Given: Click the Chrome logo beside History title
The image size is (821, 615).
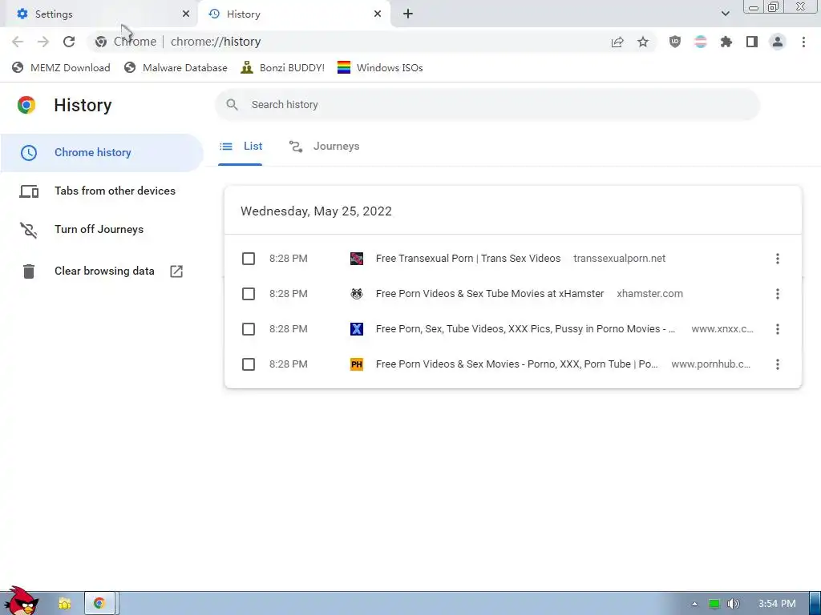Looking at the screenshot, I should coord(26,105).
